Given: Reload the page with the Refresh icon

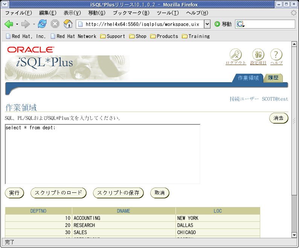Looking at the screenshot, I should click(x=42, y=24).
